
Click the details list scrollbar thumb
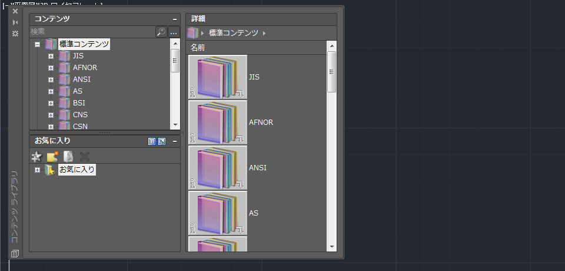pos(331,71)
